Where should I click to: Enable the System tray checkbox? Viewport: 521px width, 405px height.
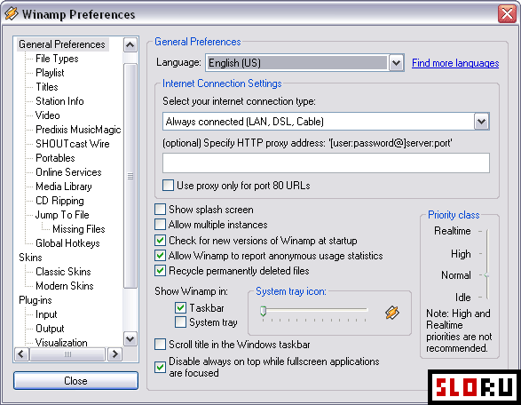tap(180, 322)
